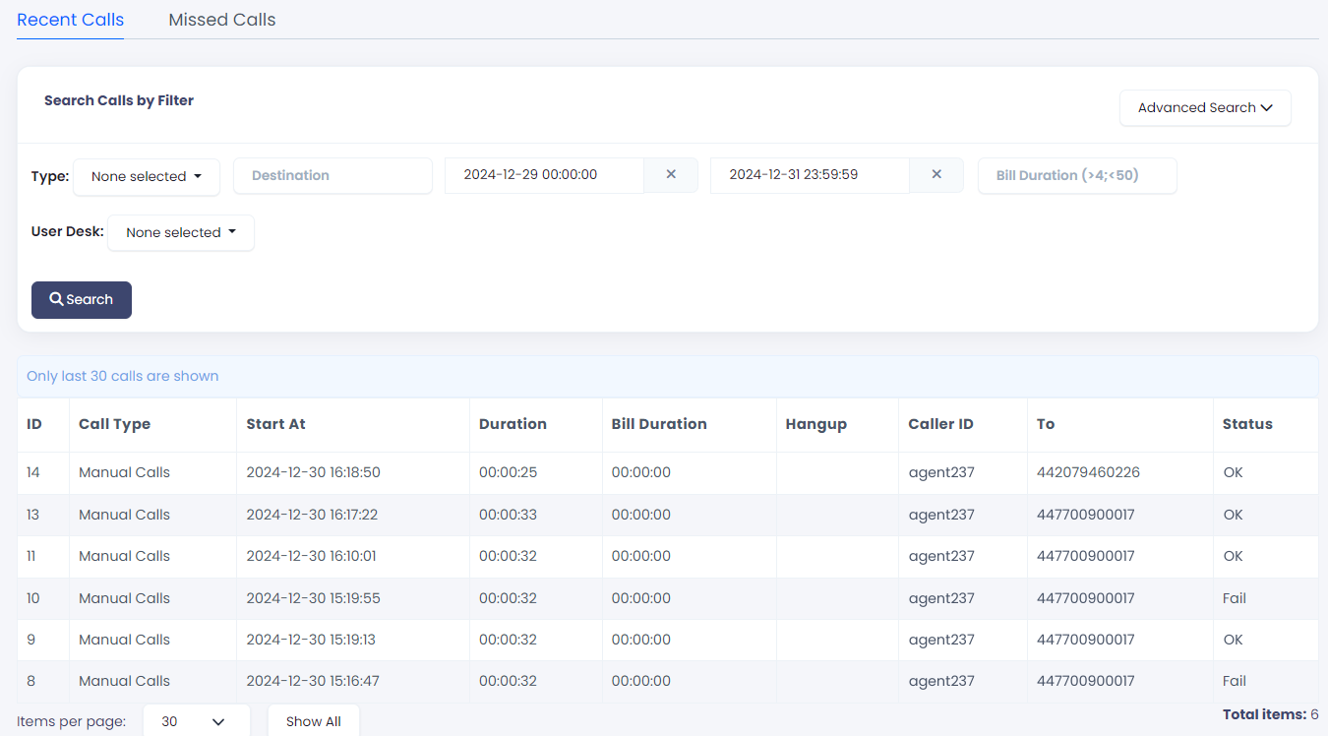
Task: Clear the start date 2024-12-29 with X
Action: click(671, 174)
